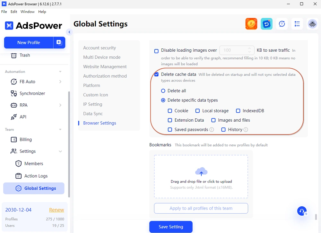321x233 pixels.
Task: Click the blue refresh notification icon
Action: tap(266, 24)
